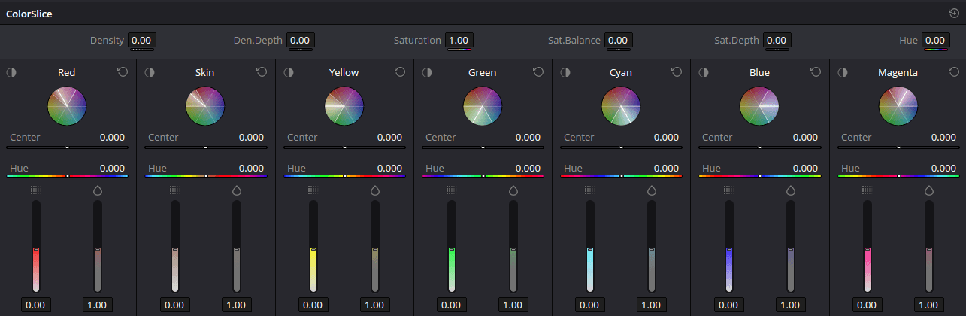Click the Green vertical saturation slider

pyautogui.click(x=513, y=247)
